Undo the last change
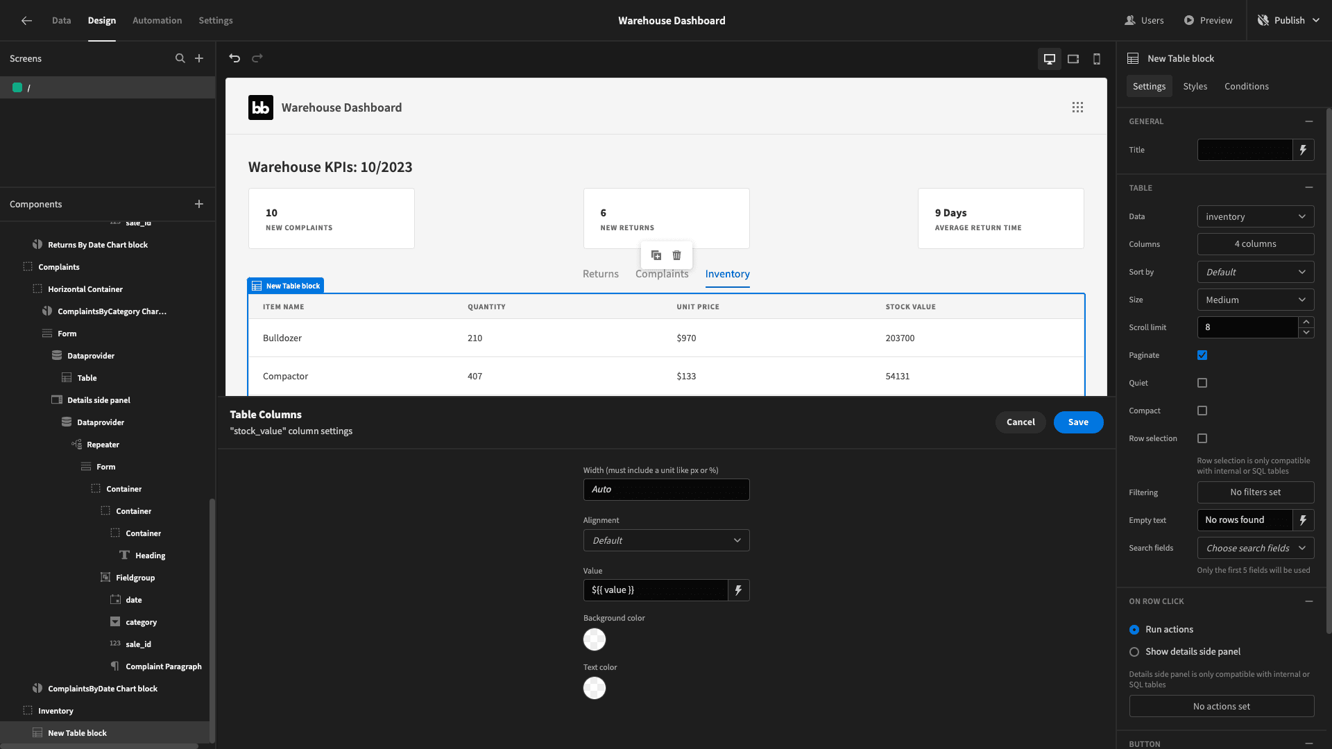Viewport: 1332px width, 749px height. pyautogui.click(x=234, y=58)
